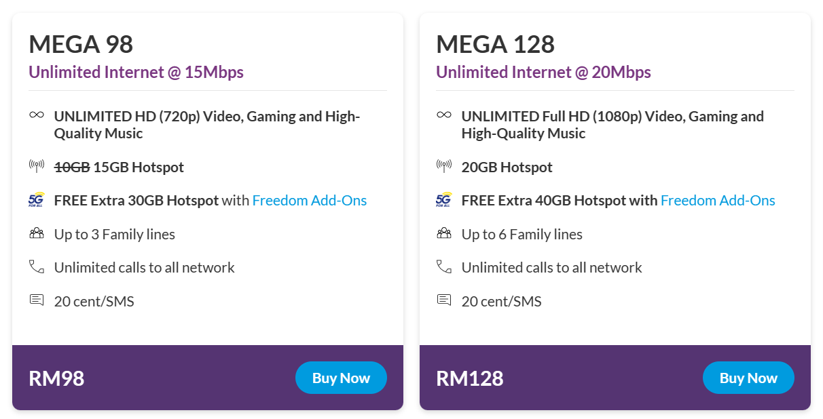
Task: Click the hotspot signal icon in MEGA 128
Action: 444,166
